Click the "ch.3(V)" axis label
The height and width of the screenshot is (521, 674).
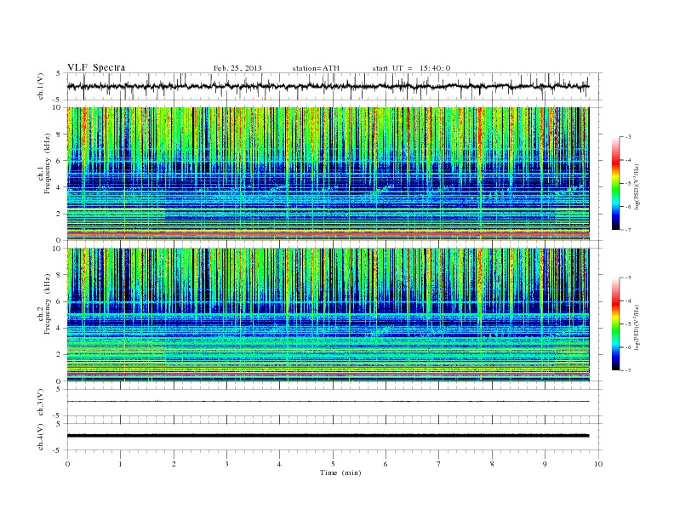point(41,403)
